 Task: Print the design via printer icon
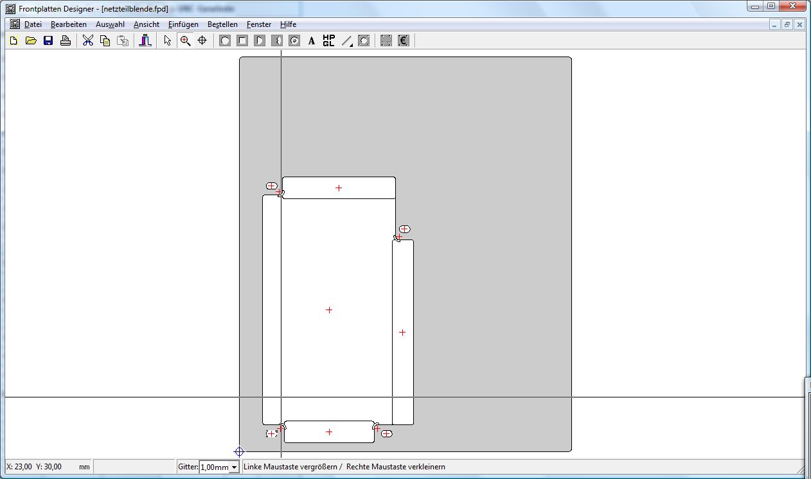tap(66, 41)
